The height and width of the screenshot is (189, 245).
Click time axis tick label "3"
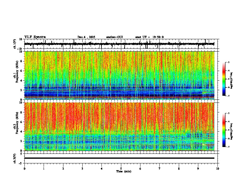(x=83, y=169)
